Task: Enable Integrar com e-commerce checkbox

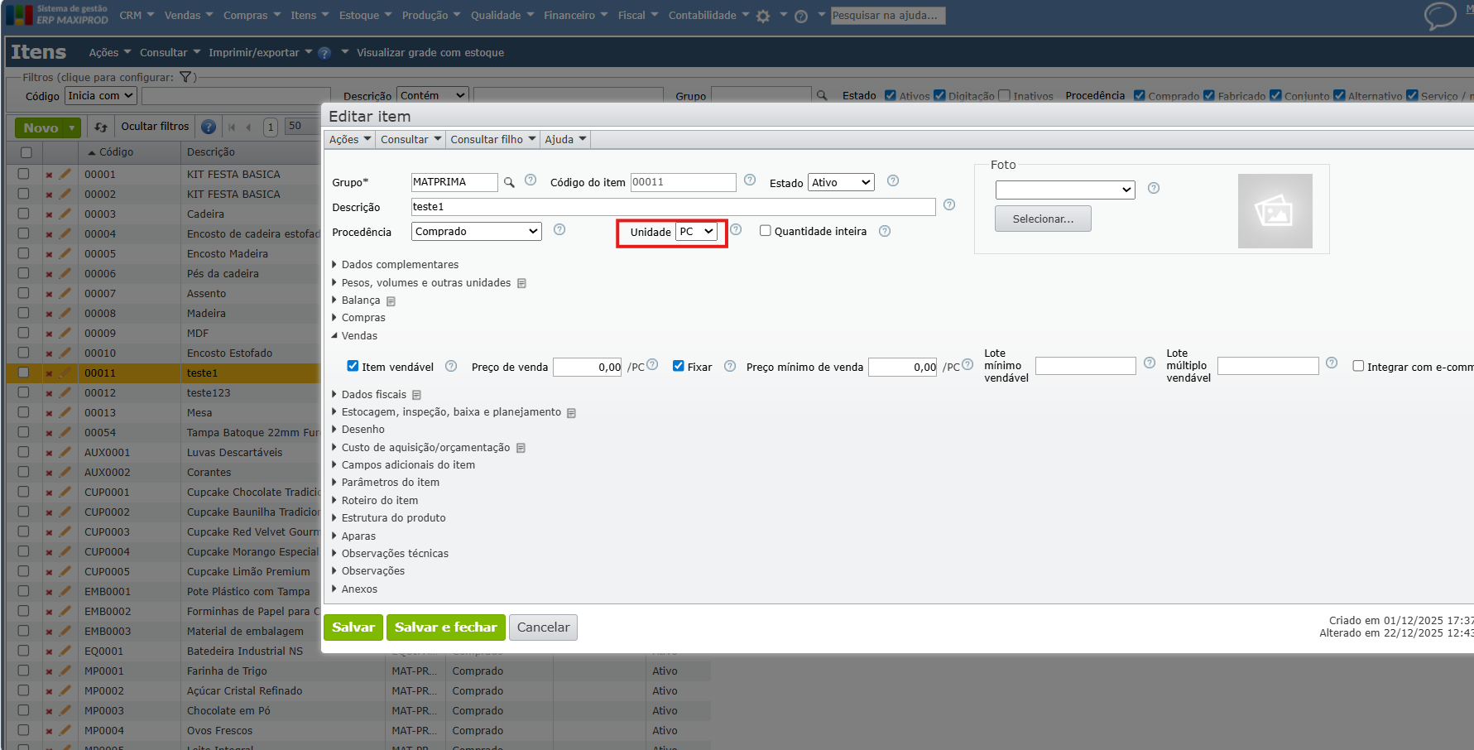Action: (x=1358, y=366)
